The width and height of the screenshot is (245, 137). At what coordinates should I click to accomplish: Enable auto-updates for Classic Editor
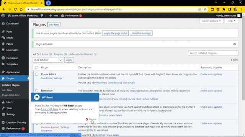point(211,74)
